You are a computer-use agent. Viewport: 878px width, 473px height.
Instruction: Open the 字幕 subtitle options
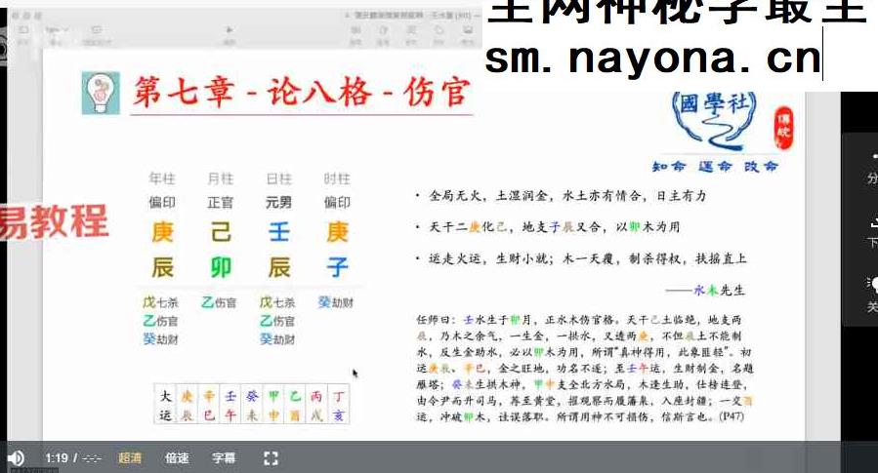(224, 458)
